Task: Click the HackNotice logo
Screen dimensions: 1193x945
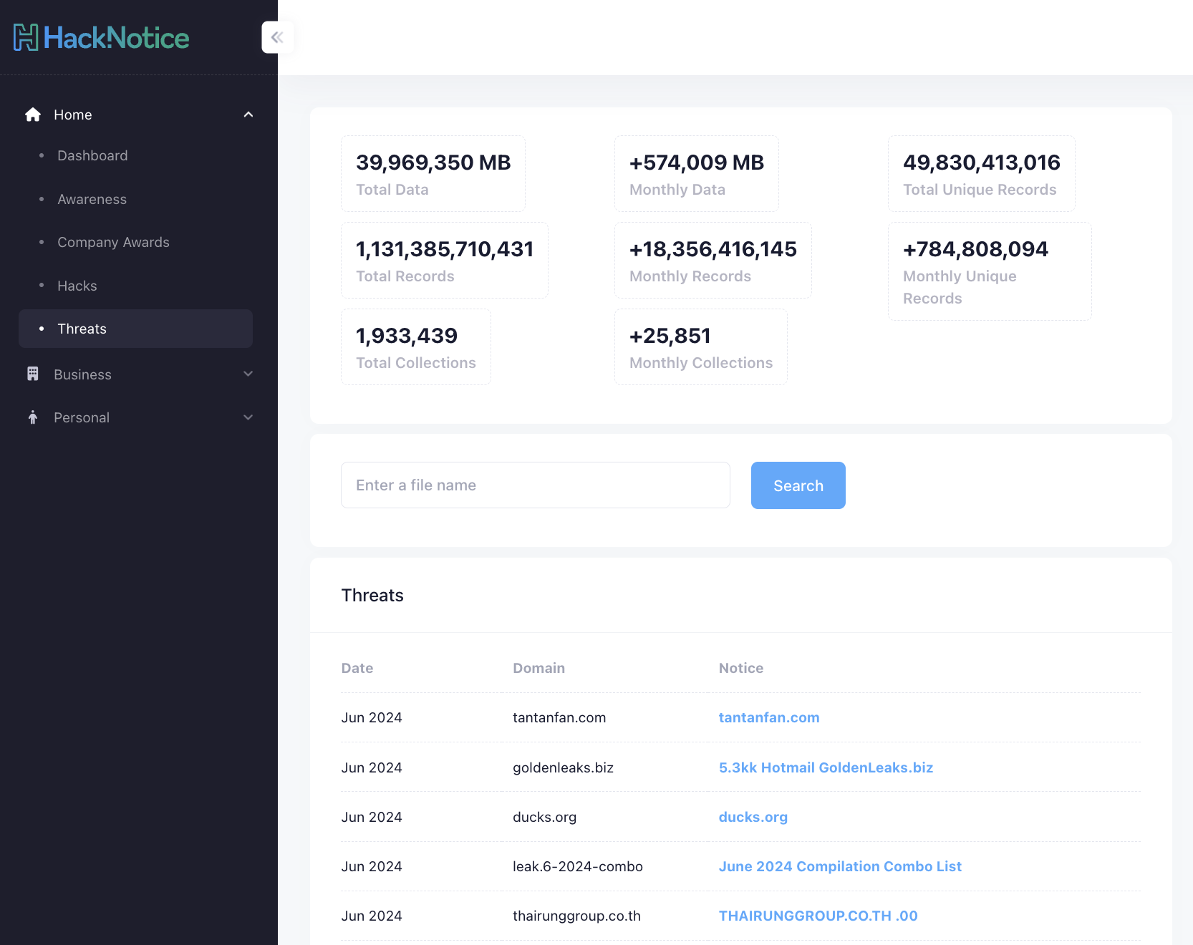Action: click(x=101, y=38)
